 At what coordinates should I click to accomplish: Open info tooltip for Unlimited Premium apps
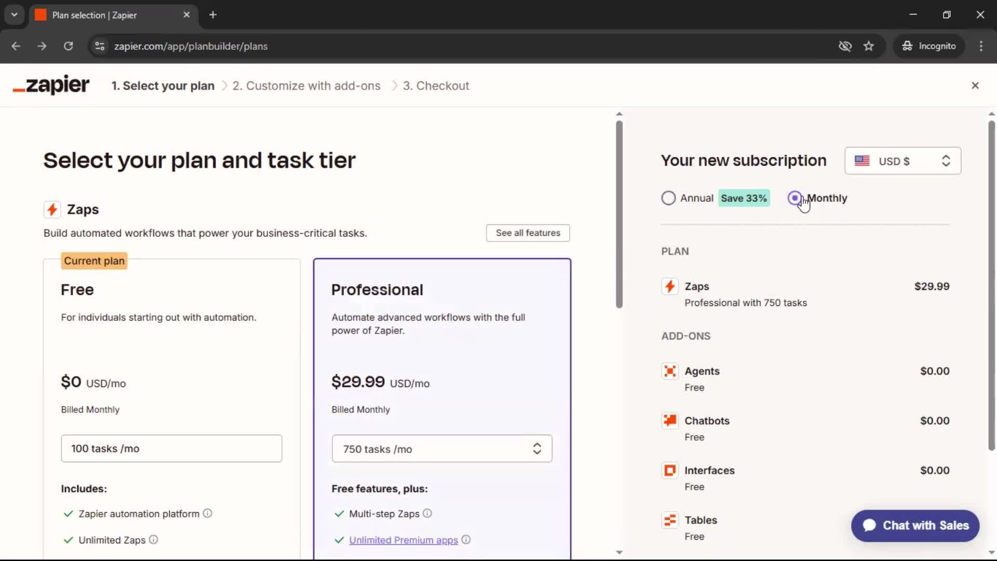click(x=466, y=540)
